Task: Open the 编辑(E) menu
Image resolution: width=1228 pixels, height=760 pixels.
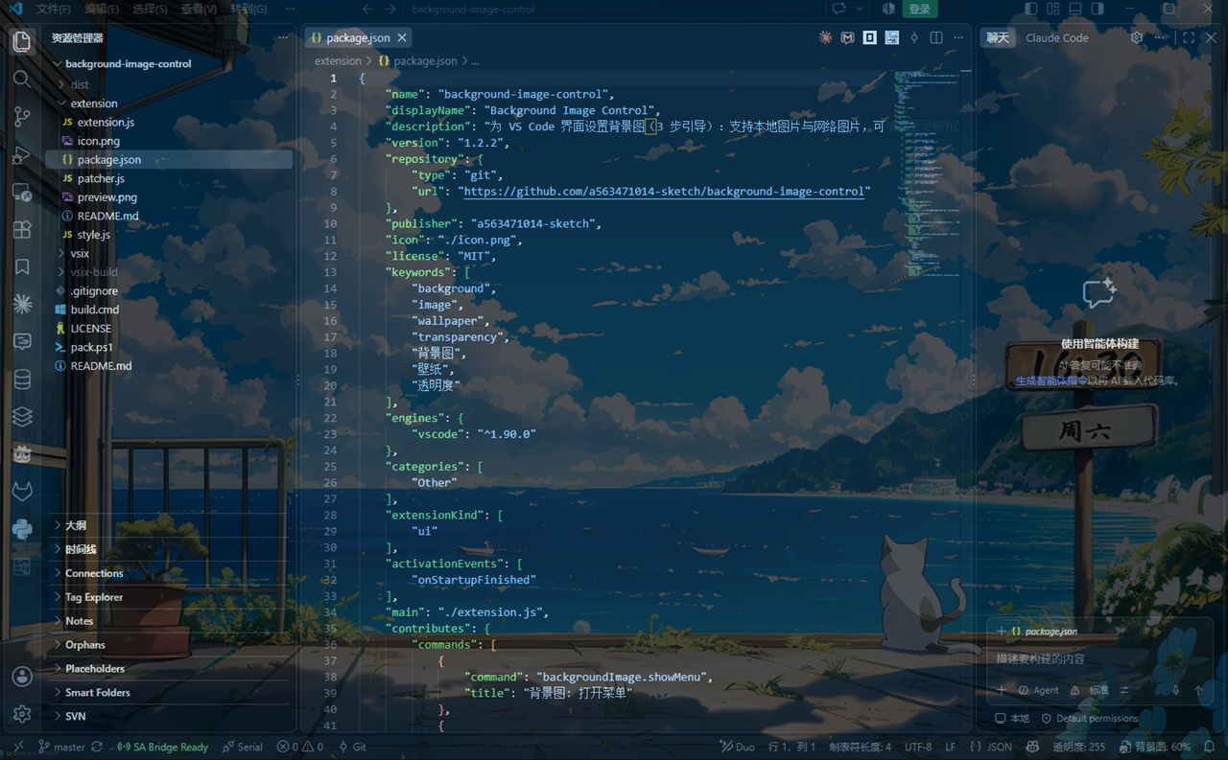Action: (x=102, y=9)
